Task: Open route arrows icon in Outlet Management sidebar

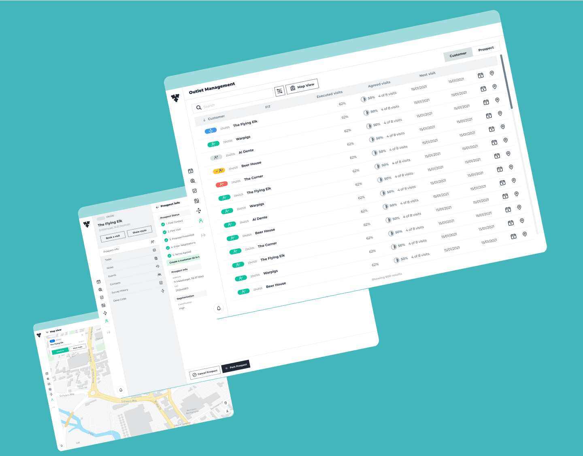Action: pyautogui.click(x=198, y=211)
